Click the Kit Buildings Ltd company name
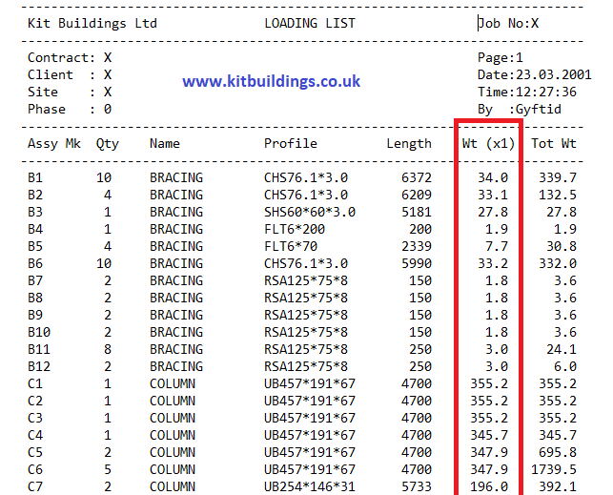 (92, 24)
